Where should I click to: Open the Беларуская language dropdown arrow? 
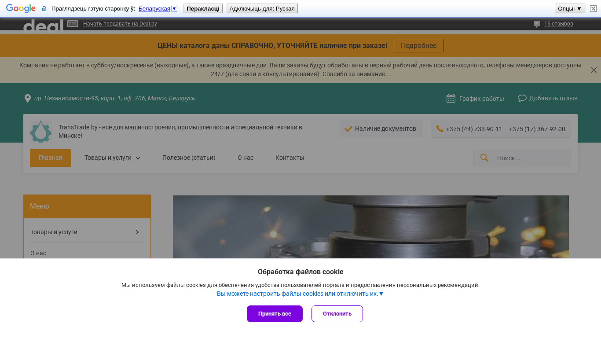174,9
